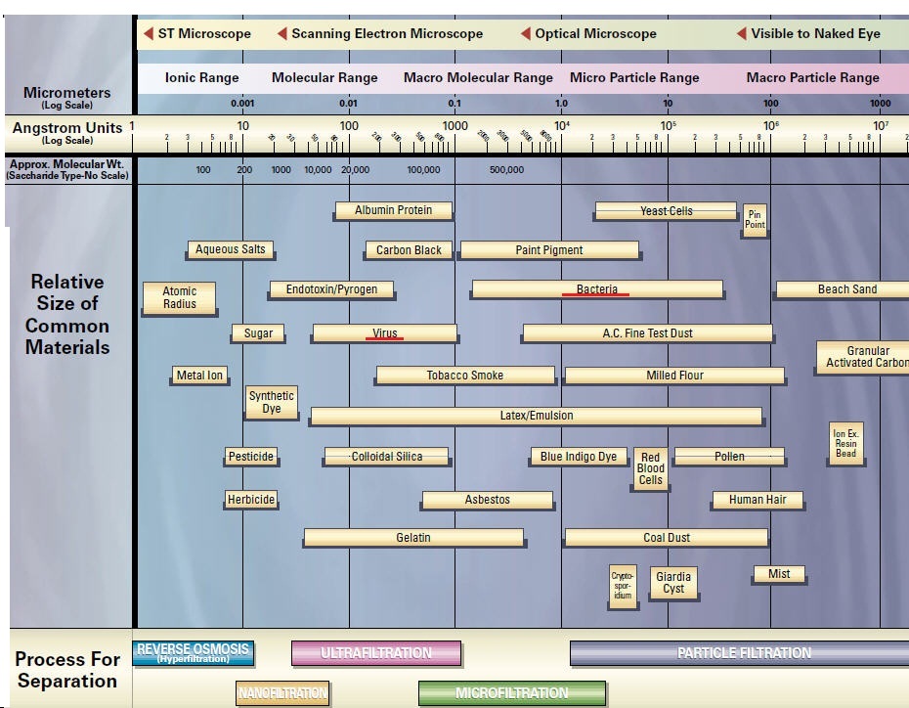This screenshot has height=708, width=909.
Task: Click the 'Visible to Naked Eye' text
Action: click(816, 33)
